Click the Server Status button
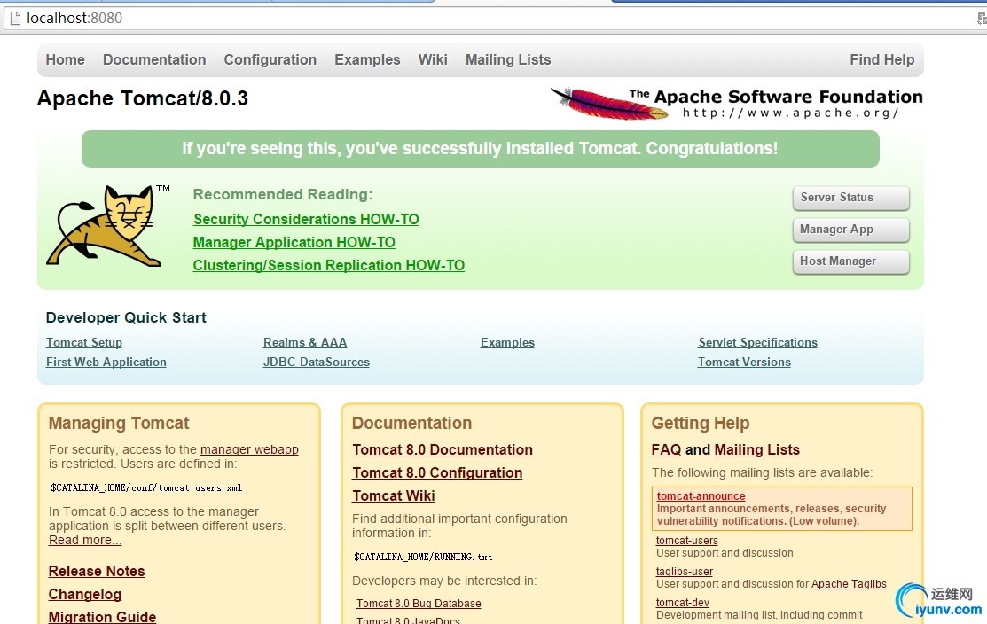The height and width of the screenshot is (624, 987). 851,198
